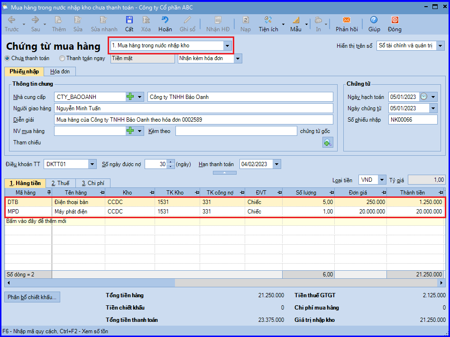The image size is (450, 337).
Task: Open Phản hồi feedback icon
Action: (x=347, y=20)
